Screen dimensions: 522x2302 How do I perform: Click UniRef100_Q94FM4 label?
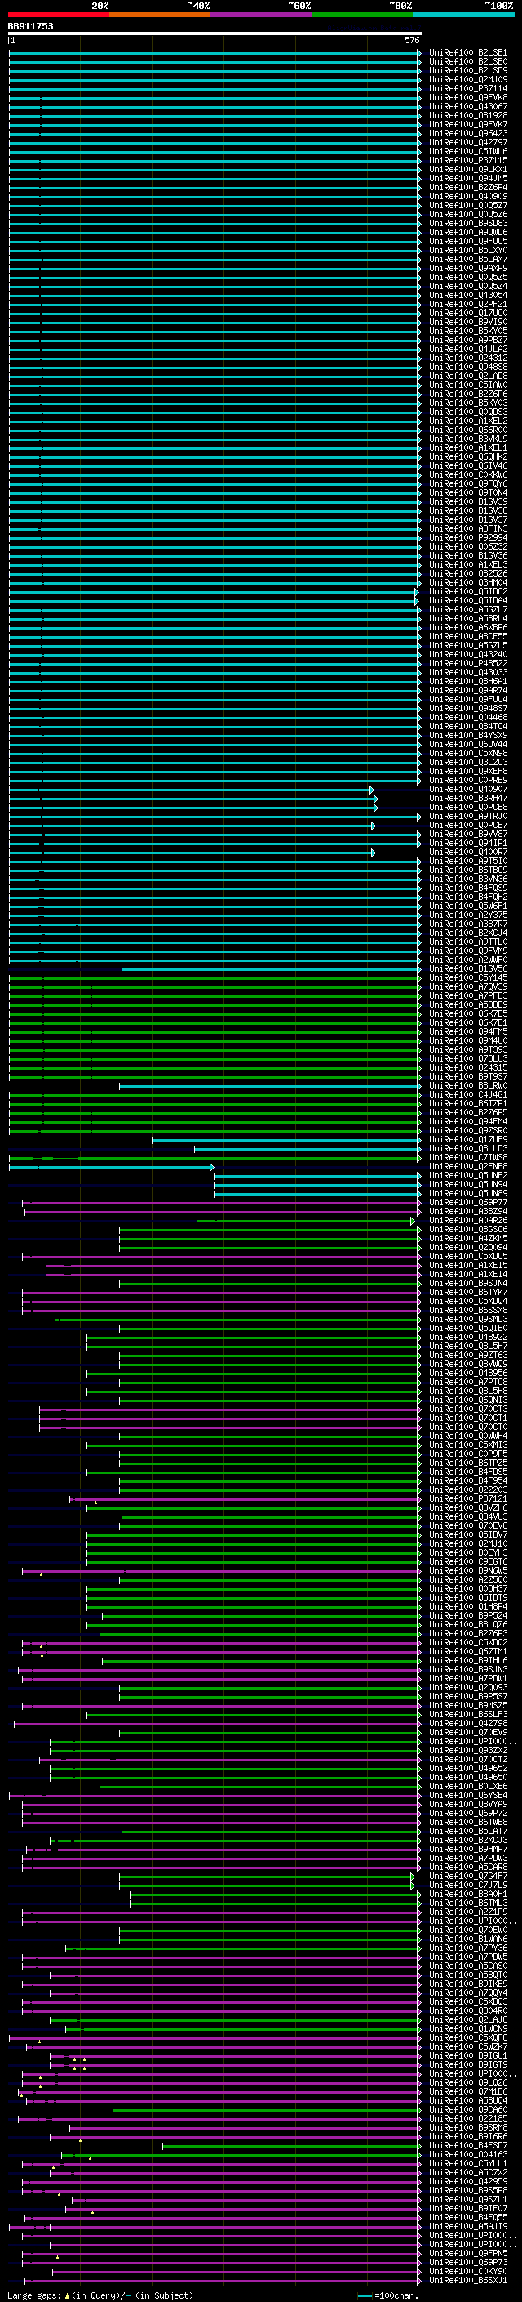click(467, 1121)
